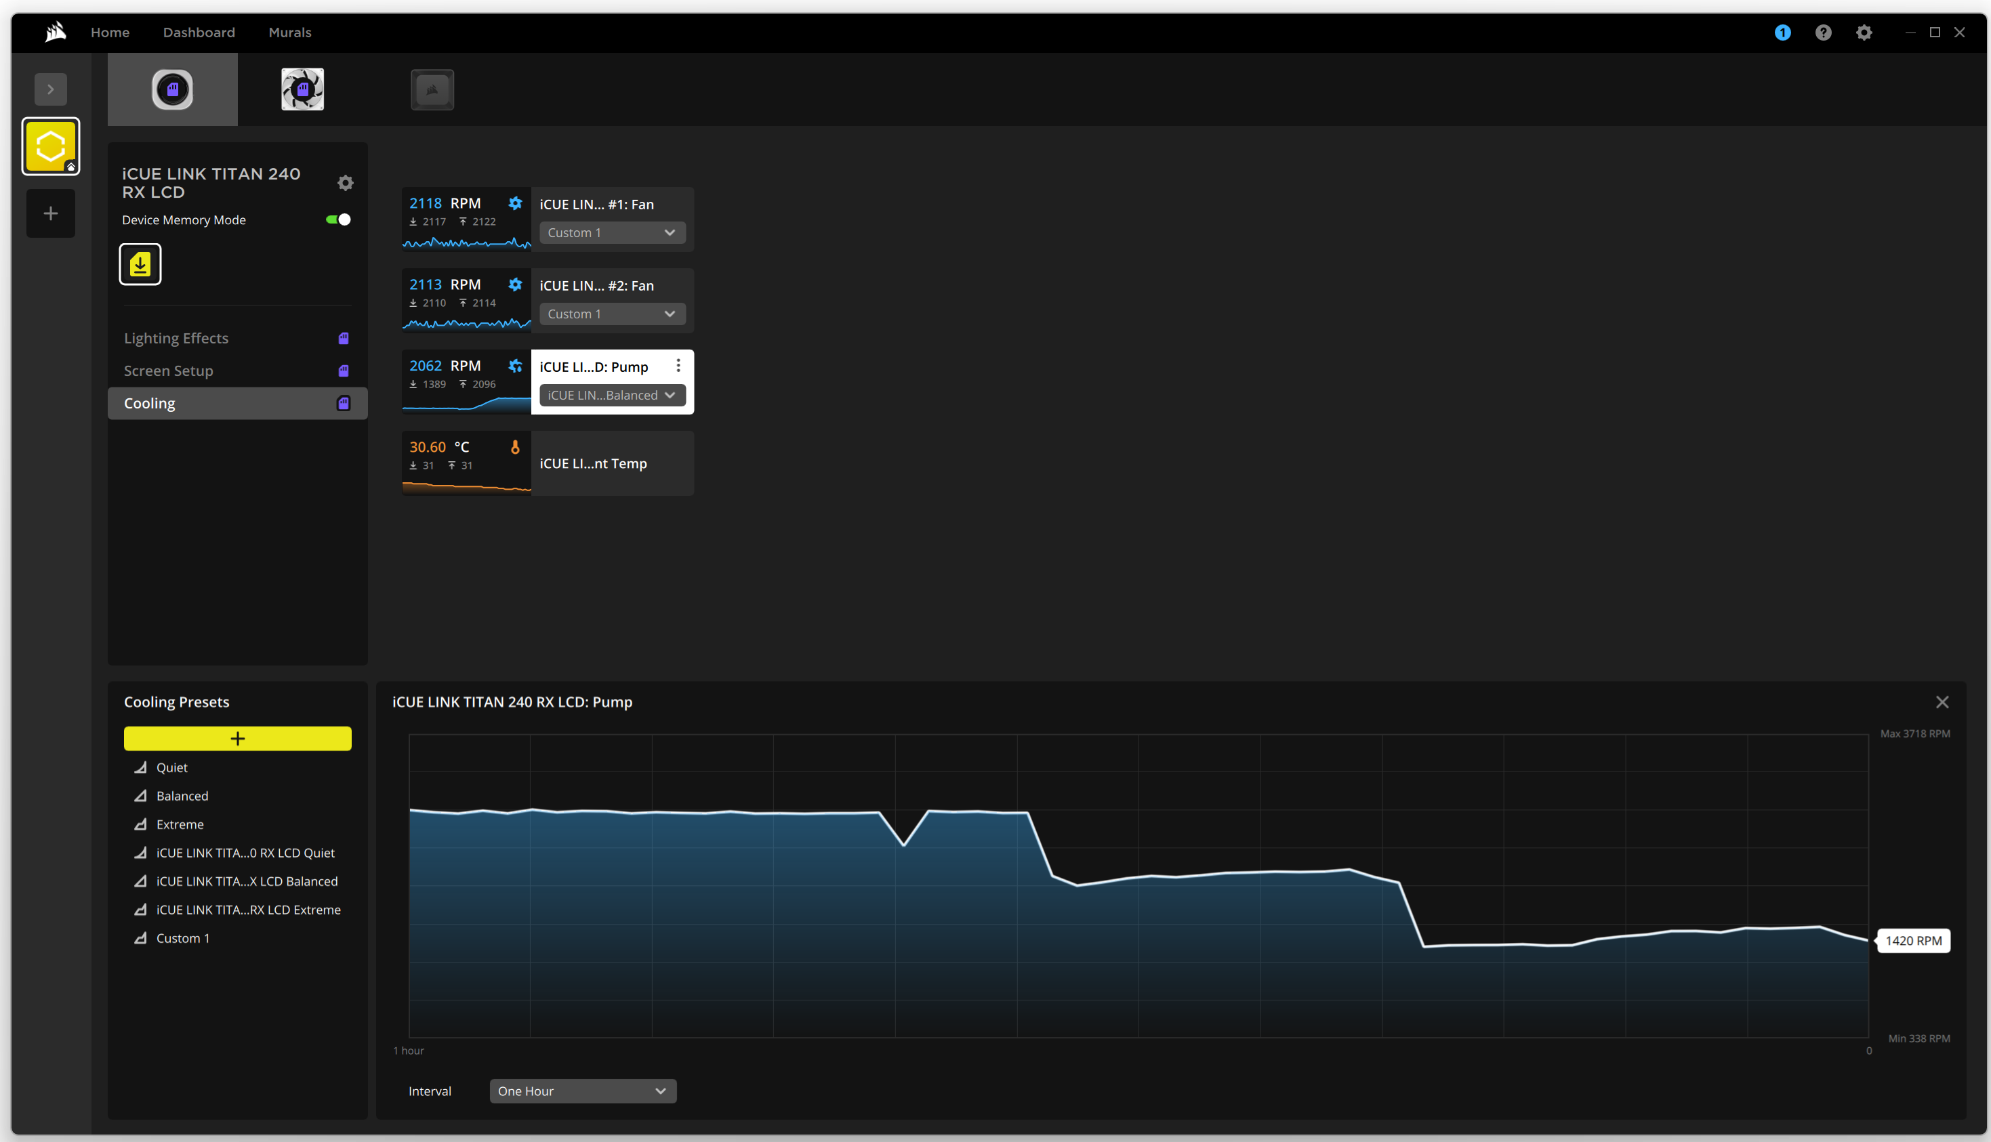Open the Interval One Hour dropdown

pyautogui.click(x=583, y=1092)
